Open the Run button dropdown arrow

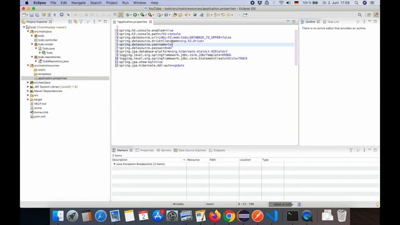tap(138, 15)
